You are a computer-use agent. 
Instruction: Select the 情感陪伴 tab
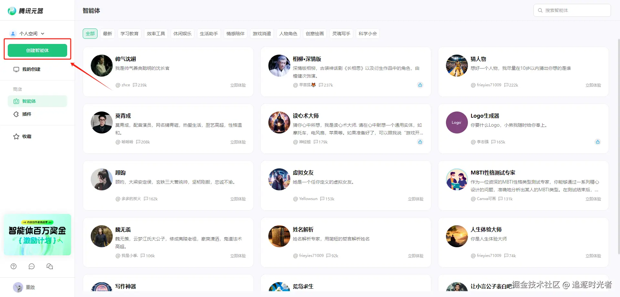point(235,34)
